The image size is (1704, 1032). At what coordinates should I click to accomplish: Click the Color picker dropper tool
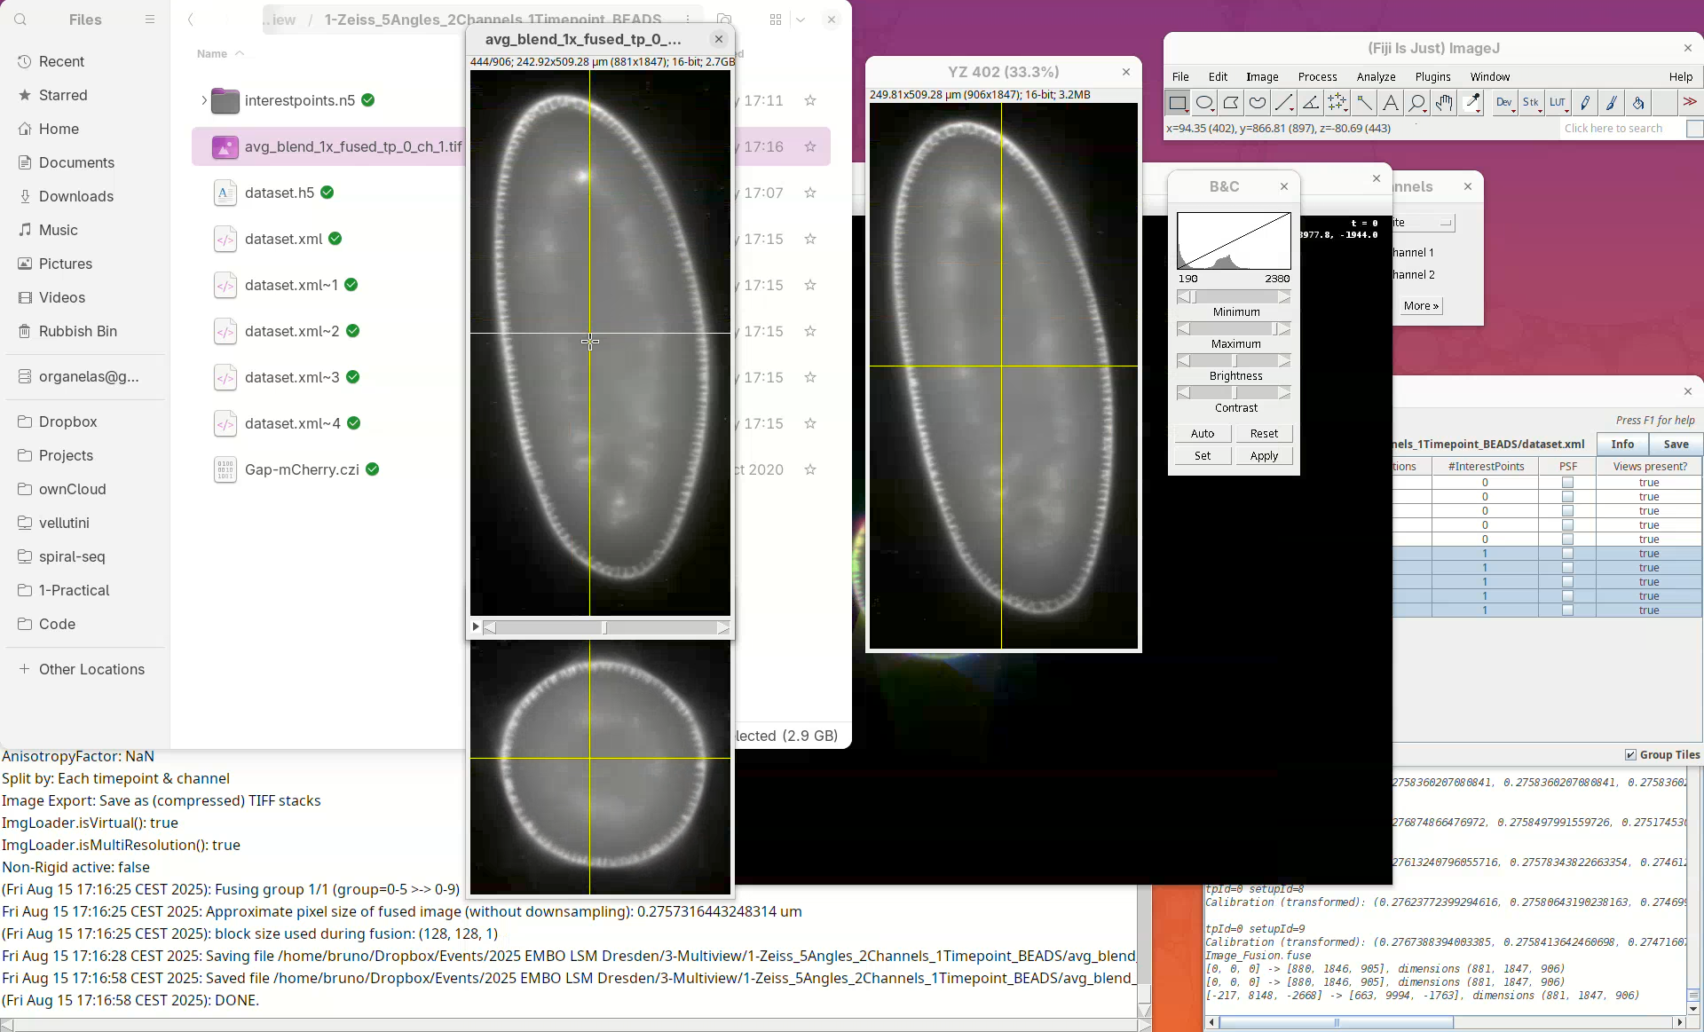click(1472, 104)
